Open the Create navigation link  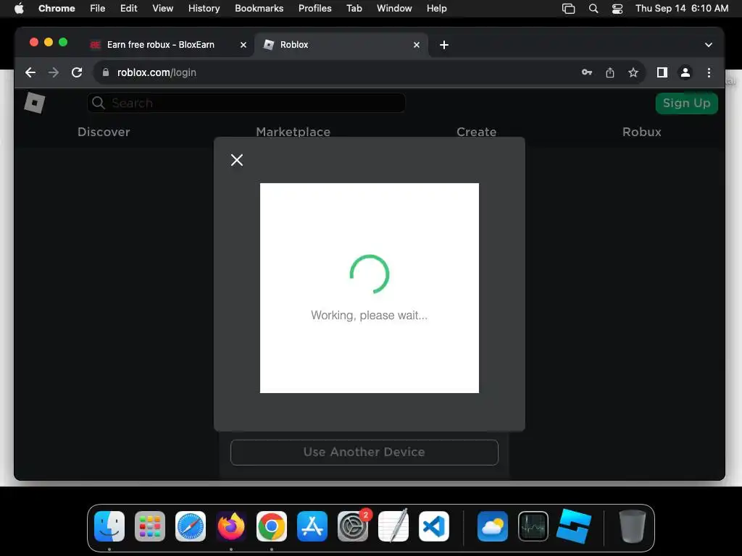476,132
